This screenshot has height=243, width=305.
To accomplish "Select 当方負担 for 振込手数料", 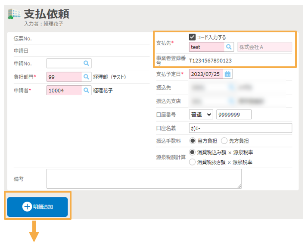I will (x=192, y=140).
